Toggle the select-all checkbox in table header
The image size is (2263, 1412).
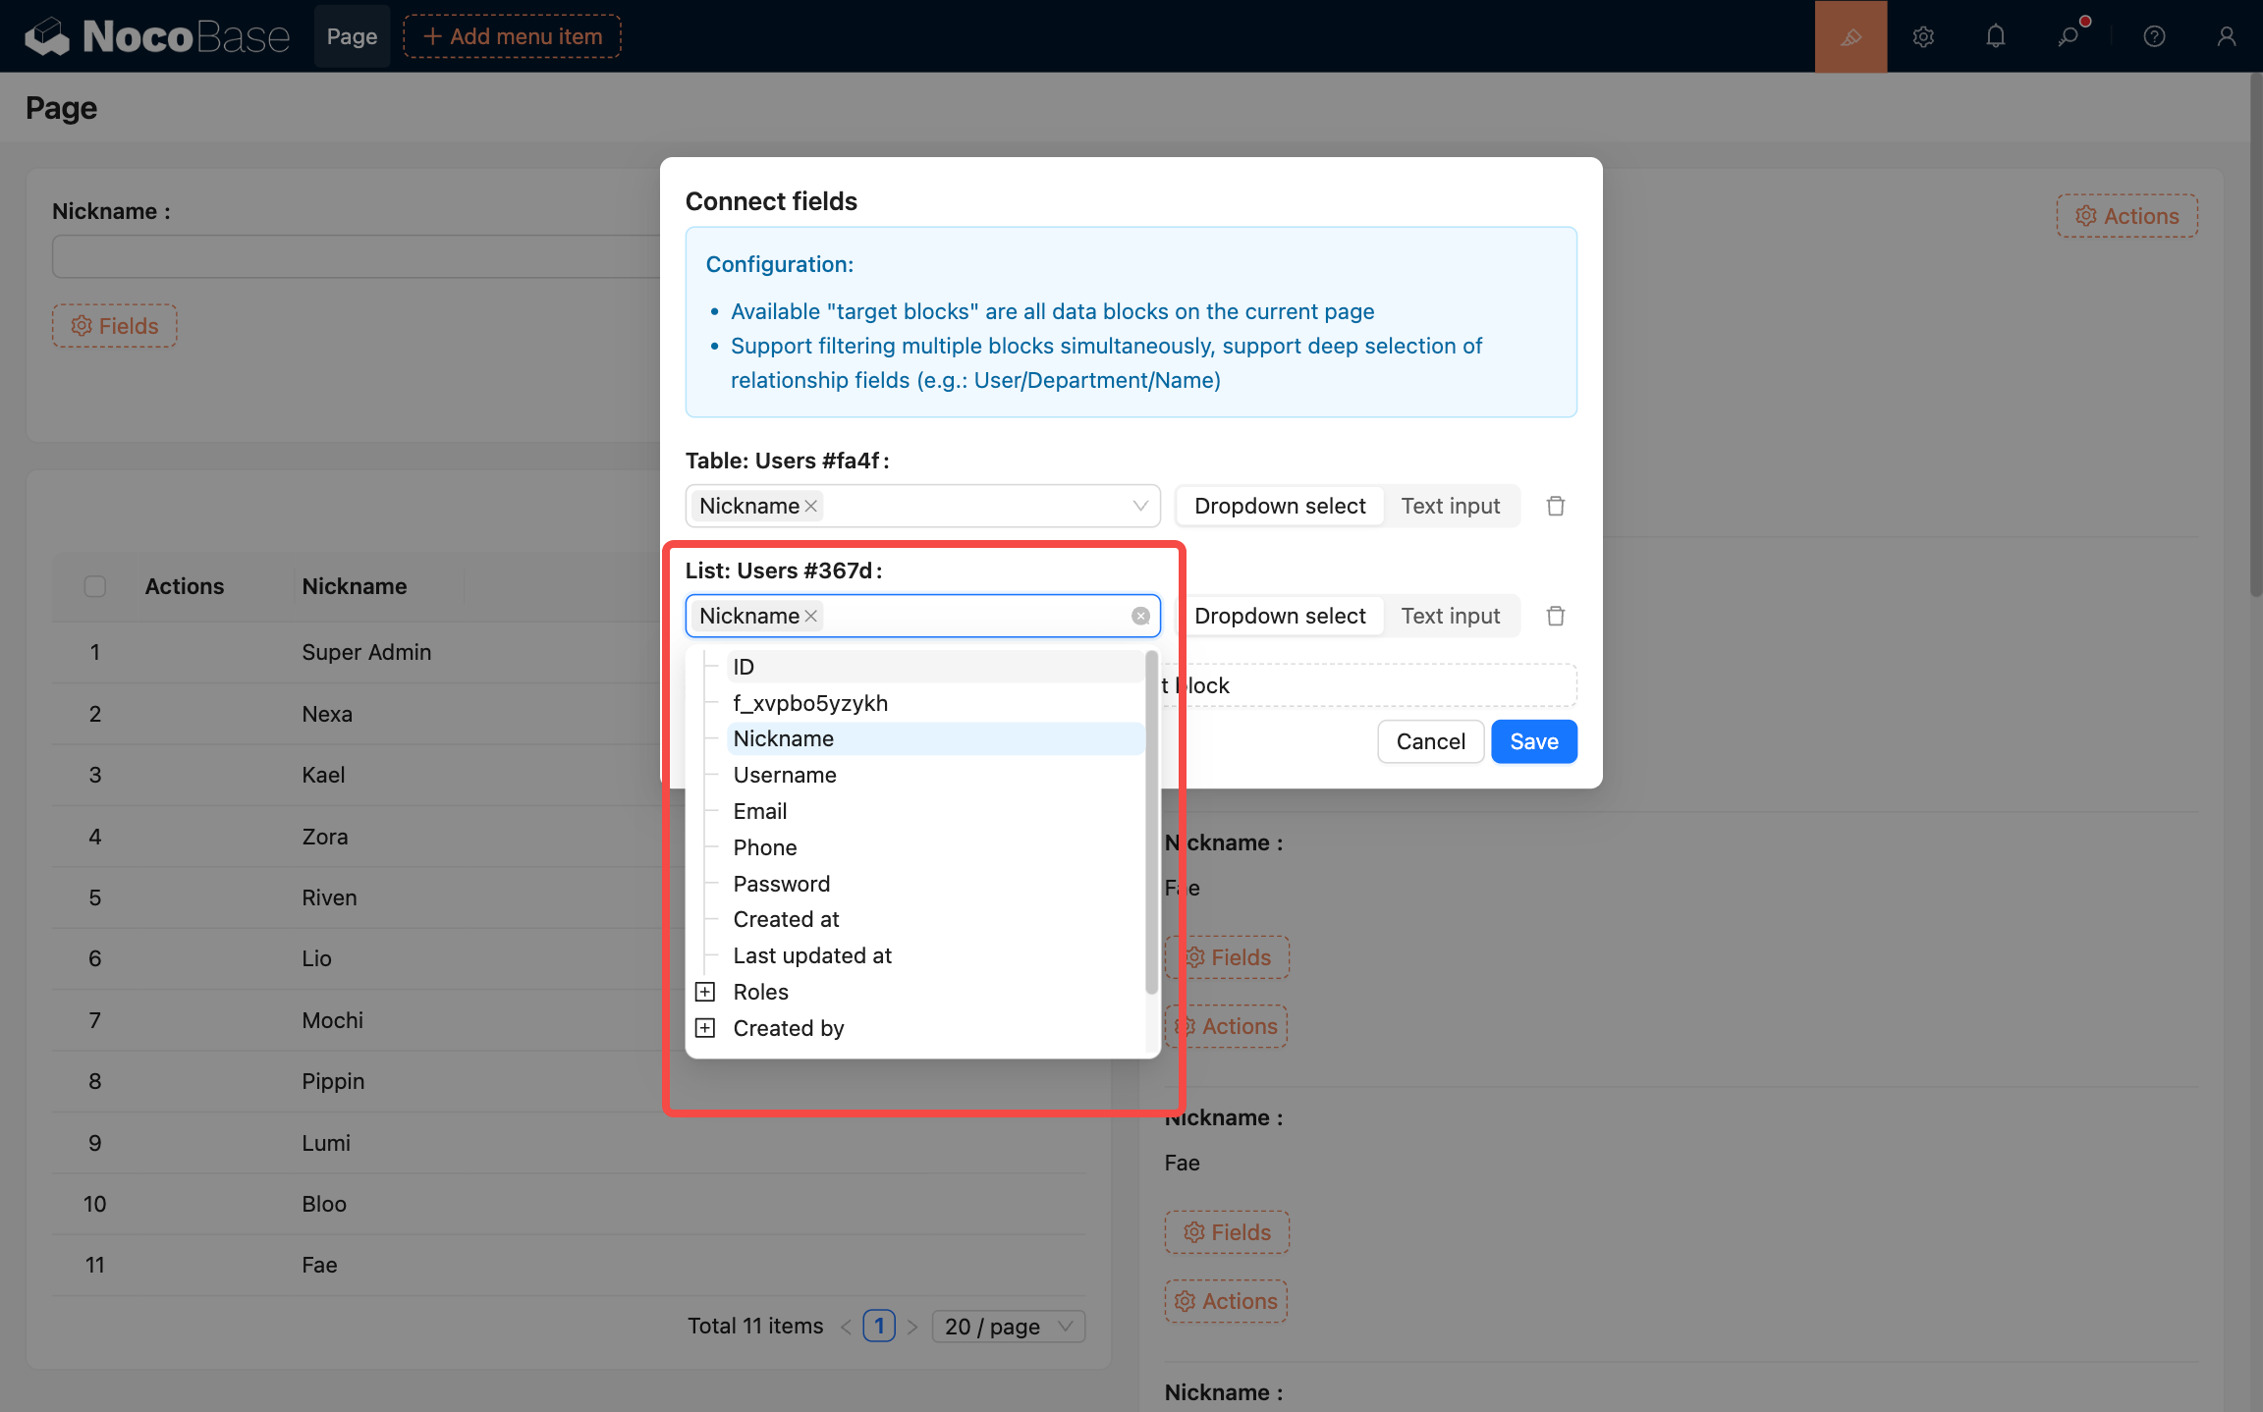(x=95, y=586)
